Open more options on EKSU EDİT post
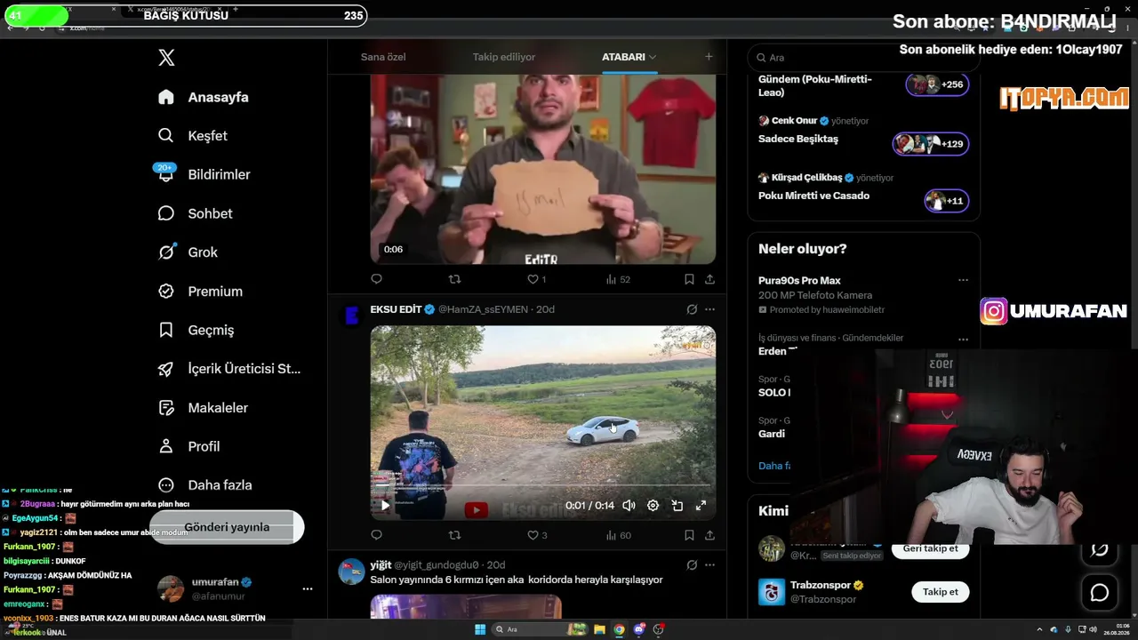Viewport: 1138px width, 640px height. click(x=709, y=309)
